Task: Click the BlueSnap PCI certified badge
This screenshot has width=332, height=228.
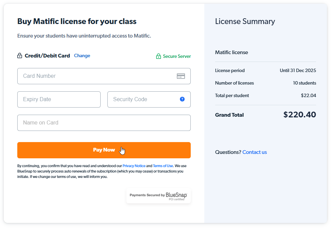Action: [x=159, y=196]
